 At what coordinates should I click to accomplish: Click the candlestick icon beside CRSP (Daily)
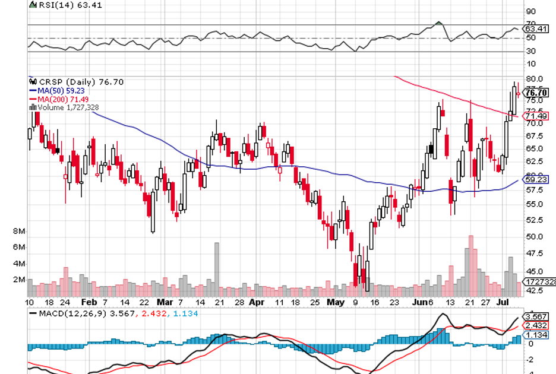(33, 82)
